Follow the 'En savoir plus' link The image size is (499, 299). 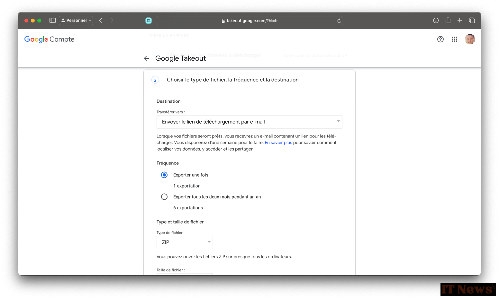tap(278, 143)
